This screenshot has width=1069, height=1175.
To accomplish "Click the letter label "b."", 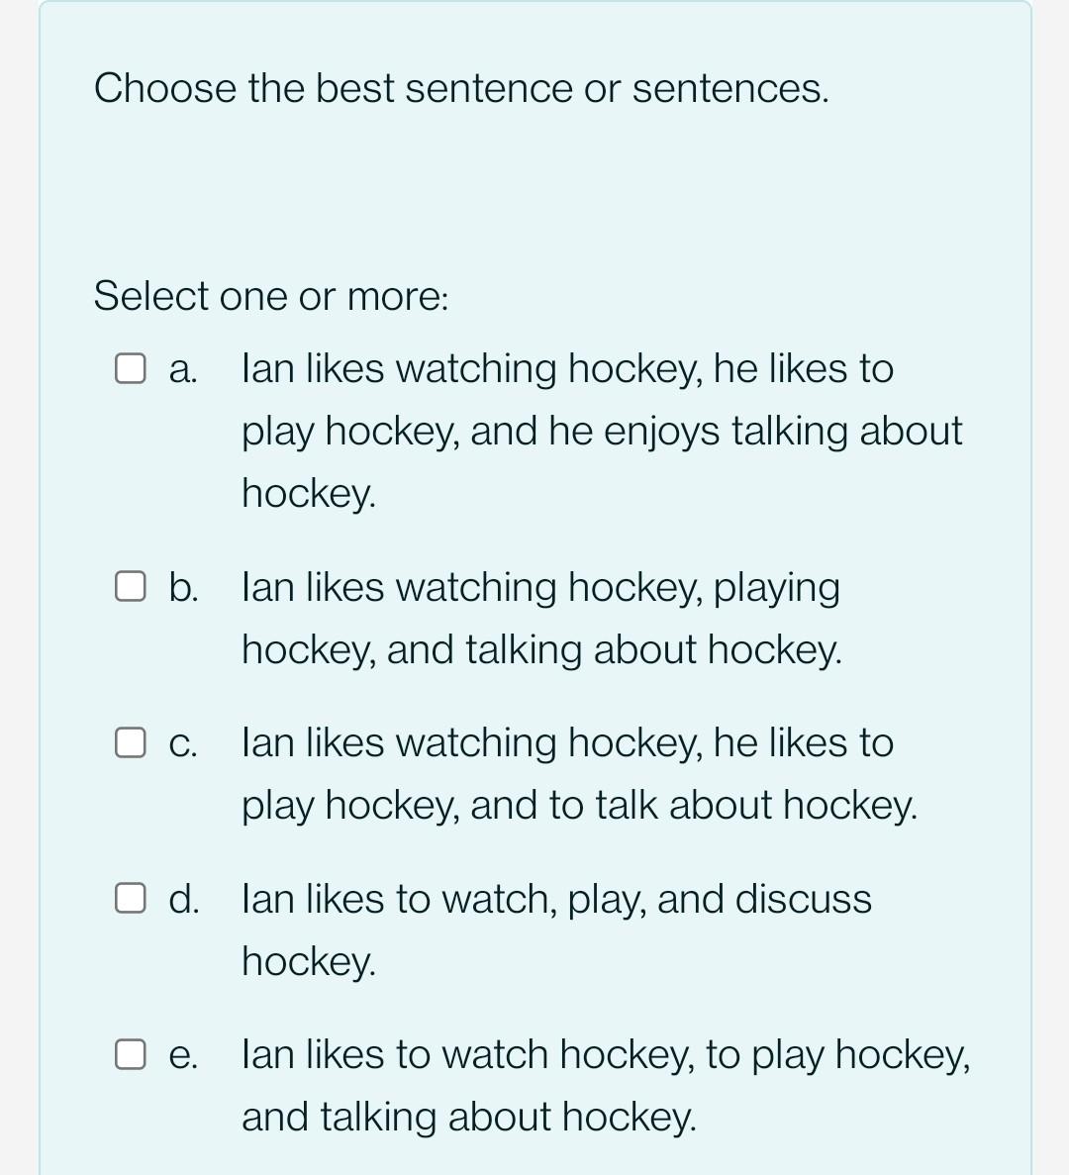I will (x=183, y=587).
